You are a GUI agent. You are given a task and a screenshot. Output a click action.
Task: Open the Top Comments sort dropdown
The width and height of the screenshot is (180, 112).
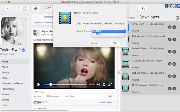tap(107, 102)
